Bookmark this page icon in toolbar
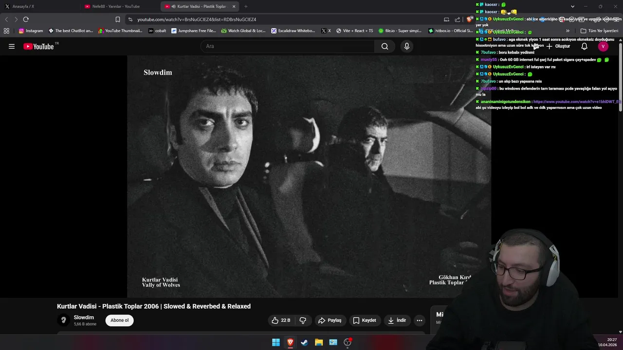This screenshot has height=350, width=623. pyautogui.click(x=117, y=19)
